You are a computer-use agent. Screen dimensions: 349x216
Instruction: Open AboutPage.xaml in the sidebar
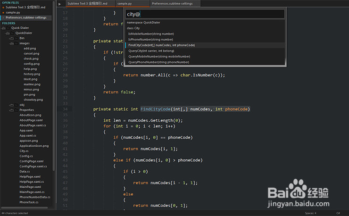[x=31, y=120]
